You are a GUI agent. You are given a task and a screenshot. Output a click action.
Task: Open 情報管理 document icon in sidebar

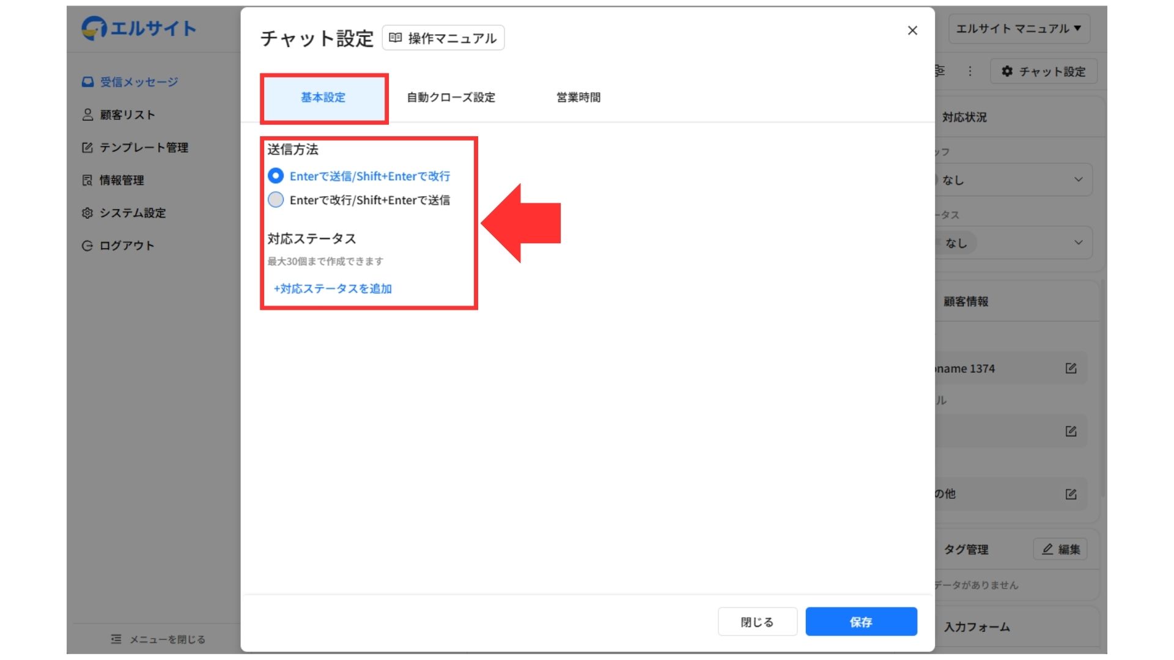87,180
